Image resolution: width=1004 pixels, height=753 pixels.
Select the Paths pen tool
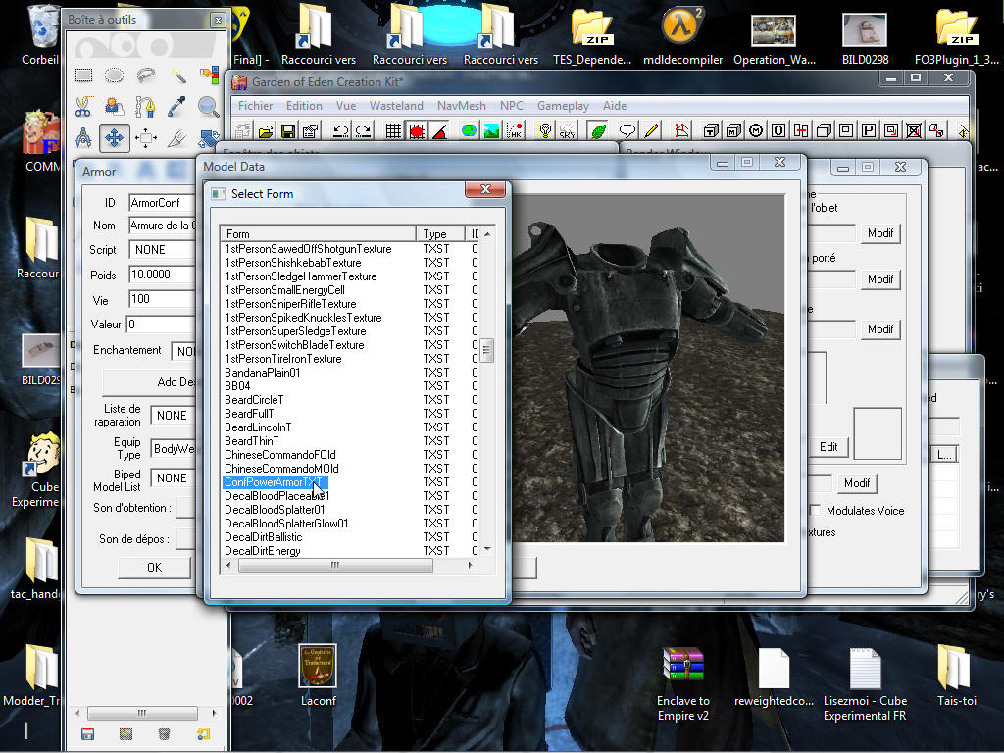(x=146, y=106)
